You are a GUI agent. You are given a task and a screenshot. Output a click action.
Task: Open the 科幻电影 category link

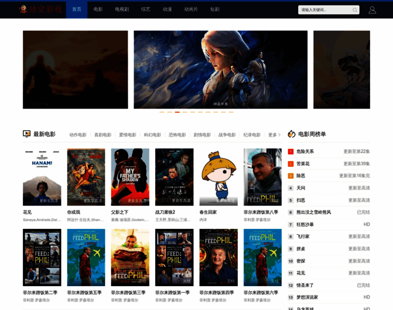click(x=152, y=135)
